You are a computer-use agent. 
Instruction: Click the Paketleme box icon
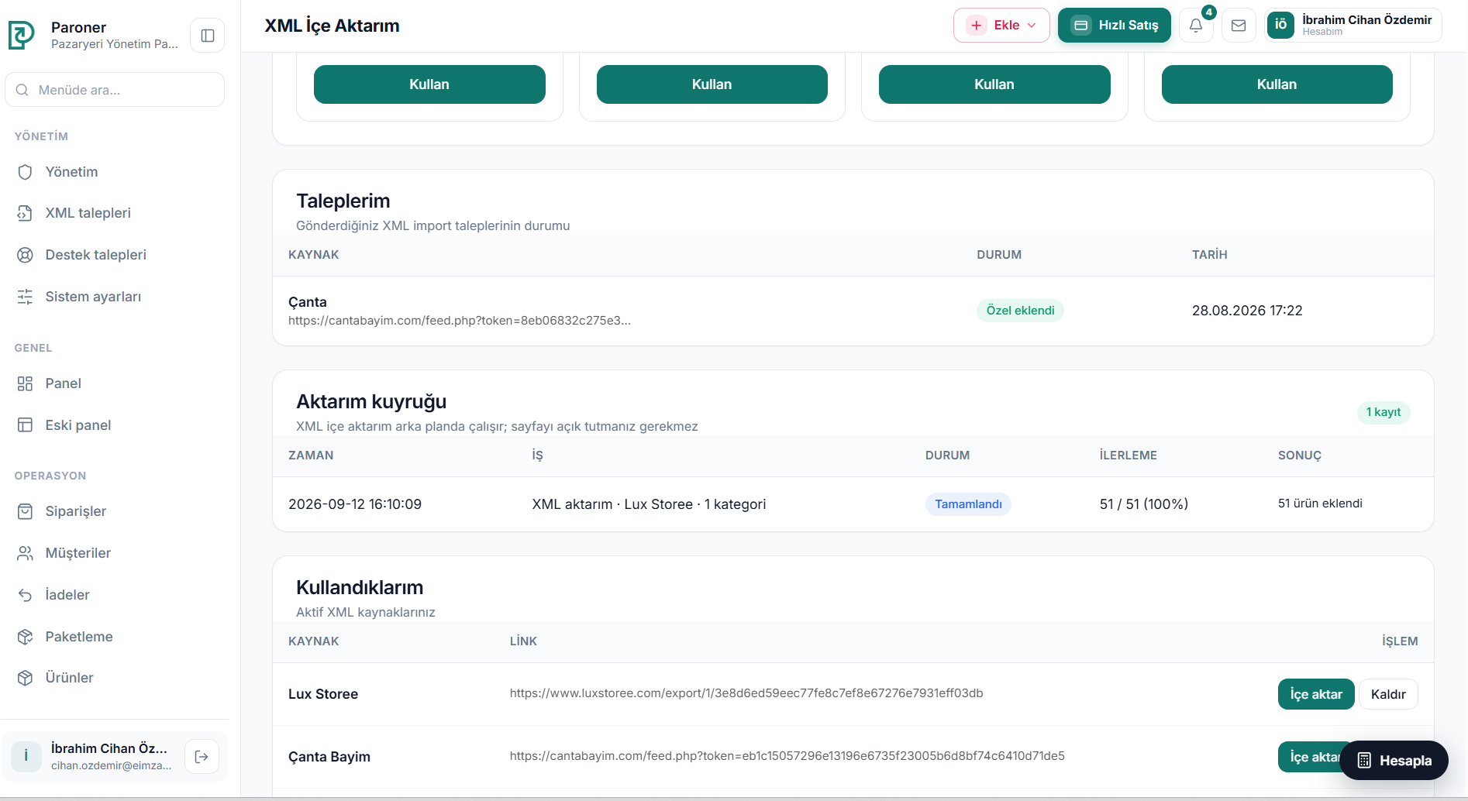pyautogui.click(x=26, y=637)
